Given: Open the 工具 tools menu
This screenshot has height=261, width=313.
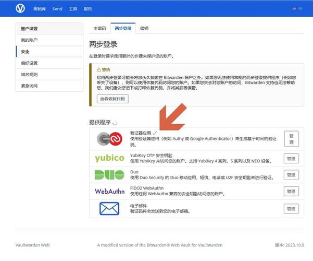Looking at the screenshot, I should (x=73, y=9).
